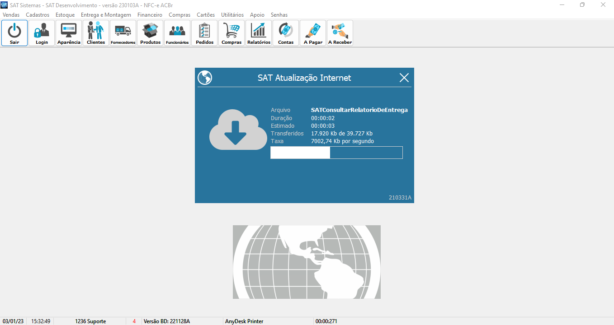Viewport: 614px width, 325px height.
Task: Open the Cadastros menu
Action: click(38, 15)
